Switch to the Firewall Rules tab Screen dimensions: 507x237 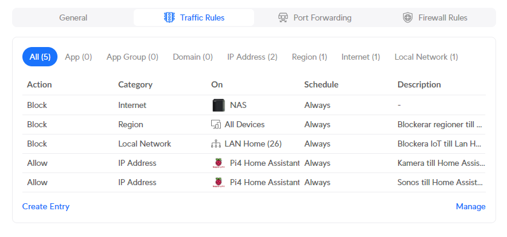tap(434, 17)
